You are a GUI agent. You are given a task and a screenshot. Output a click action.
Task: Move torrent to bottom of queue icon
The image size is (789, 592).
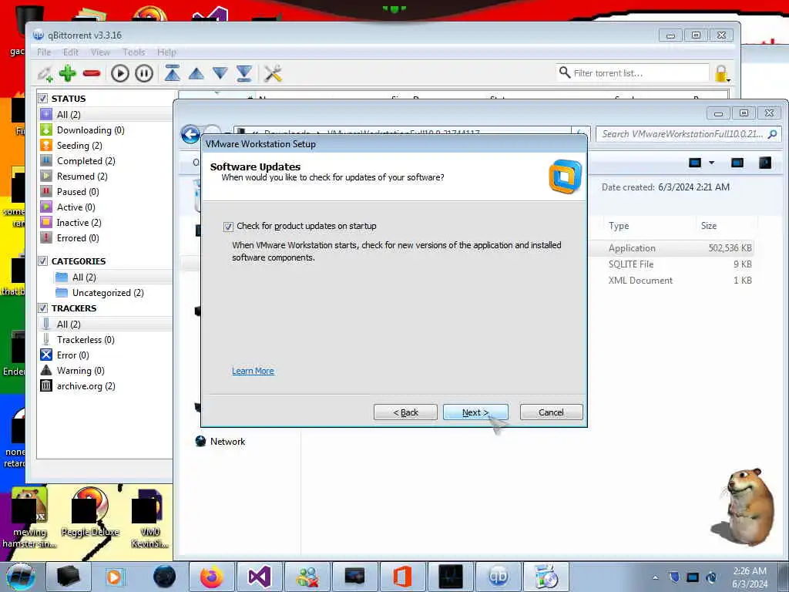(x=244, y=73)
